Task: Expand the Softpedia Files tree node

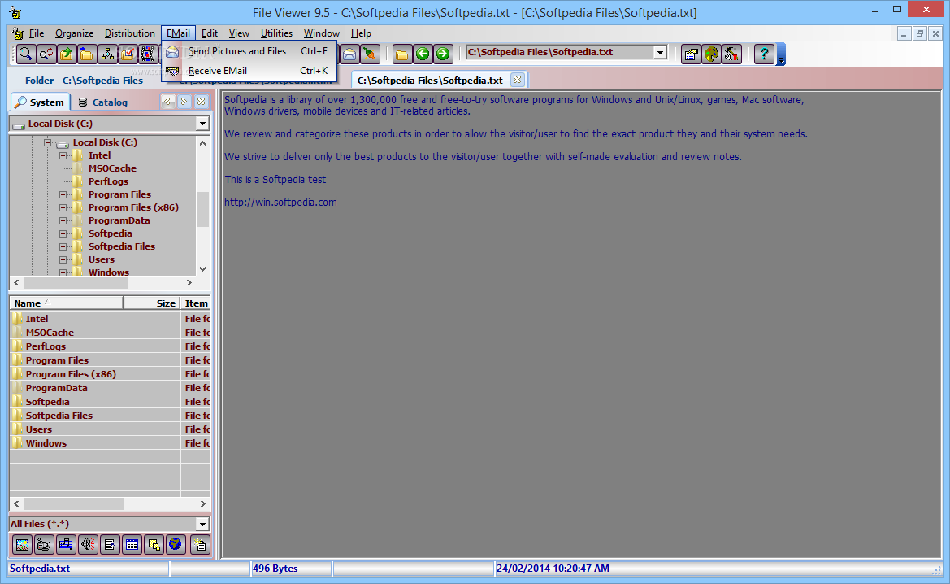Action: point(63,246)
